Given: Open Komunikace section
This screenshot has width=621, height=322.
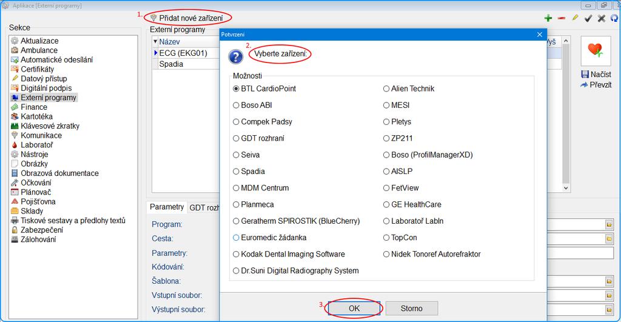Looking at the screenshot, I should coord(36,135).
